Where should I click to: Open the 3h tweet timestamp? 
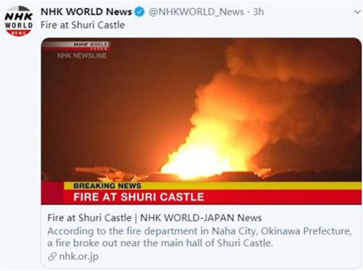point(258,12)
